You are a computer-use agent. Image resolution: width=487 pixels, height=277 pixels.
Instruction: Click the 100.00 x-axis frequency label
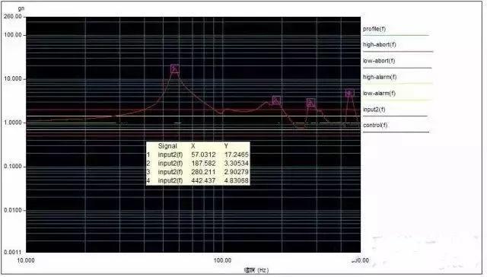[x=222, y=260]
